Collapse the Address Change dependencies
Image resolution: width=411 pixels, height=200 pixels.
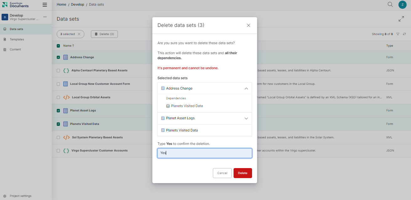click(246, 89)
